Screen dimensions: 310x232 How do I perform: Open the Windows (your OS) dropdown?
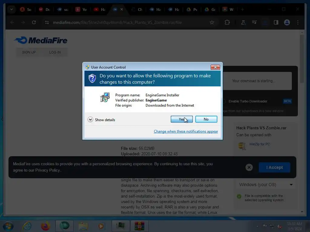coord(265,185)
